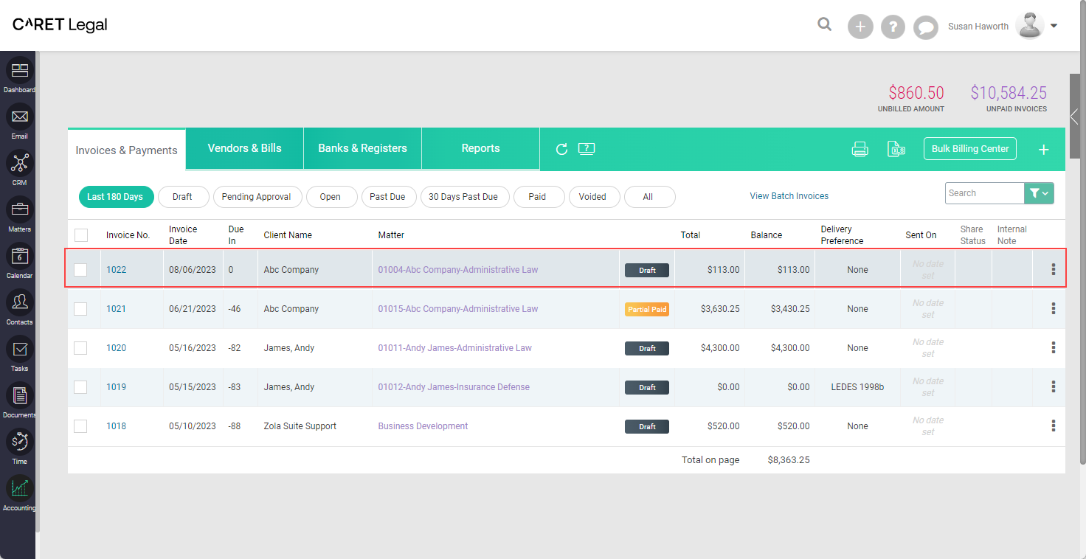Open the help question mark icon
The height and width of the screenshot is (559, 1086).
(x=893, y=27)
